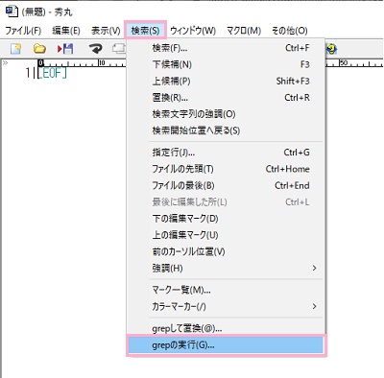Open the 編集(E) menu
The image size is (384, 378).
66,31
